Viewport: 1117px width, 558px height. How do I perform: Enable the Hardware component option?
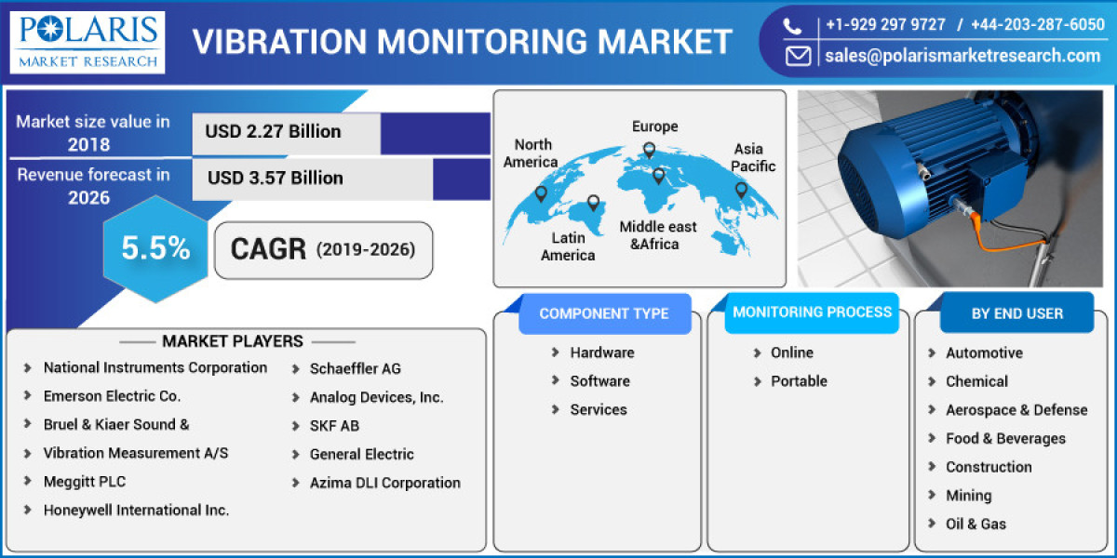[602, 352]
